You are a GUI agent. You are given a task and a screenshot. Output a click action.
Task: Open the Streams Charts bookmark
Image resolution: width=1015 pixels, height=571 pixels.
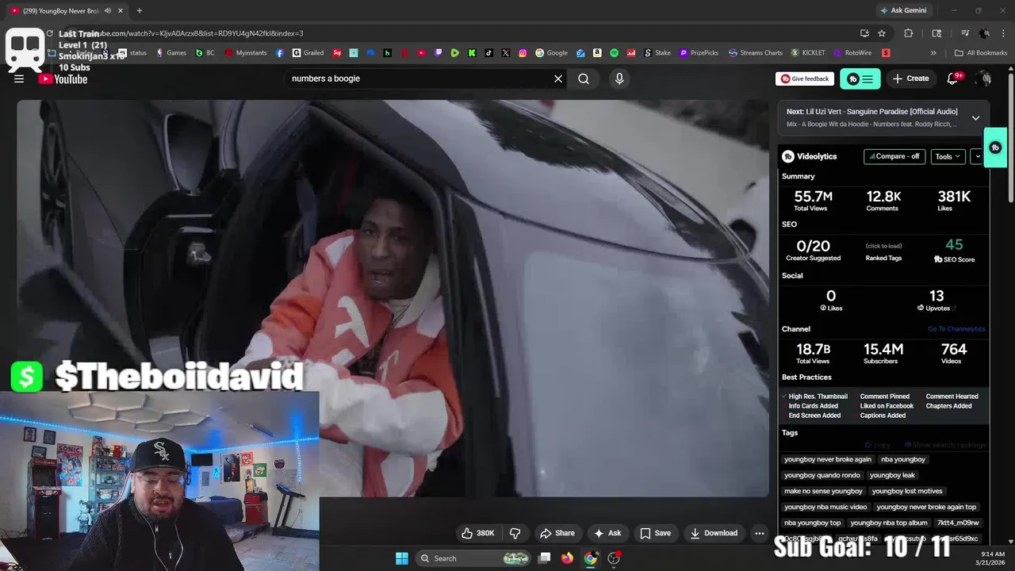755,53
